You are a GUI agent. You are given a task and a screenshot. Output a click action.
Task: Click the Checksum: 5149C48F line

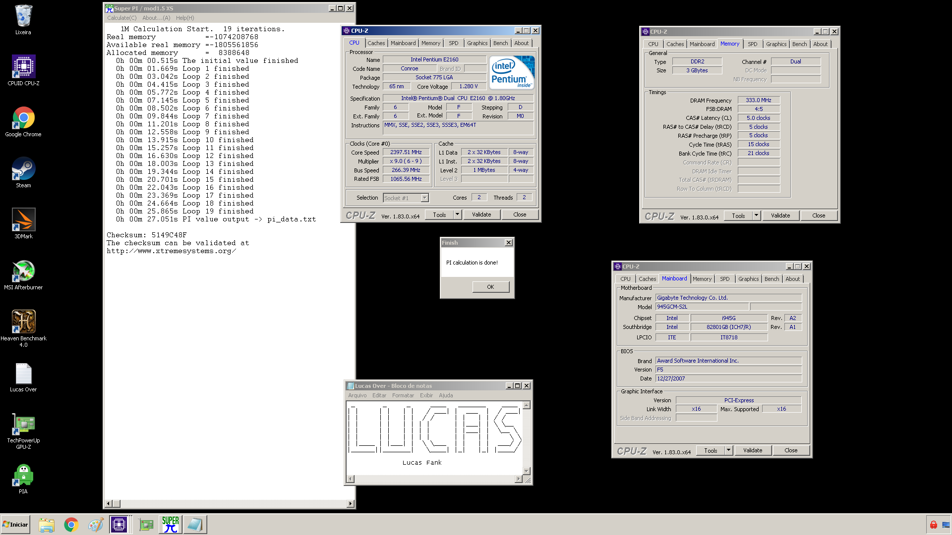coord(147,235)
